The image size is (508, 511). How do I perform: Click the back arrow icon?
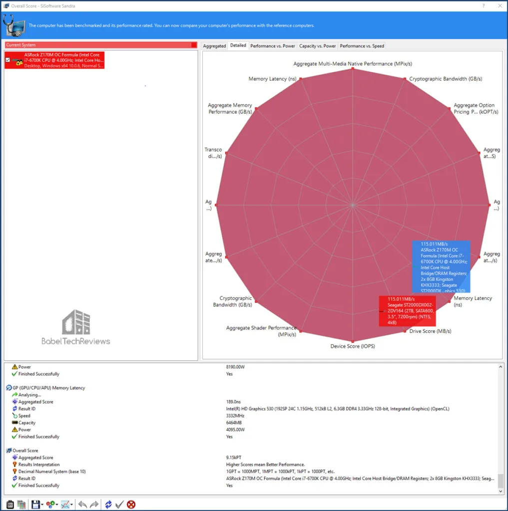[x=82, y=504]
